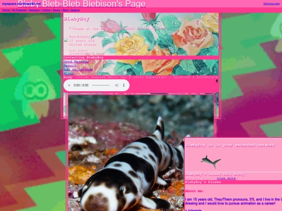Screen dimensions: 282x211
Task: Seek within the audio player progress bar
Action: point(101,85)
